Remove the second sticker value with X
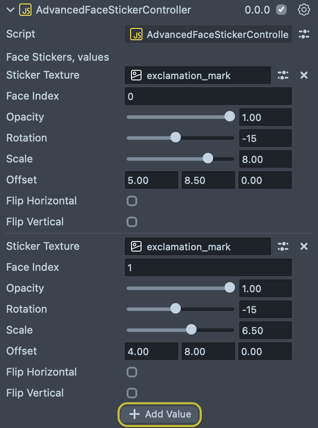 pyautogui.click(x=304, y=246)
